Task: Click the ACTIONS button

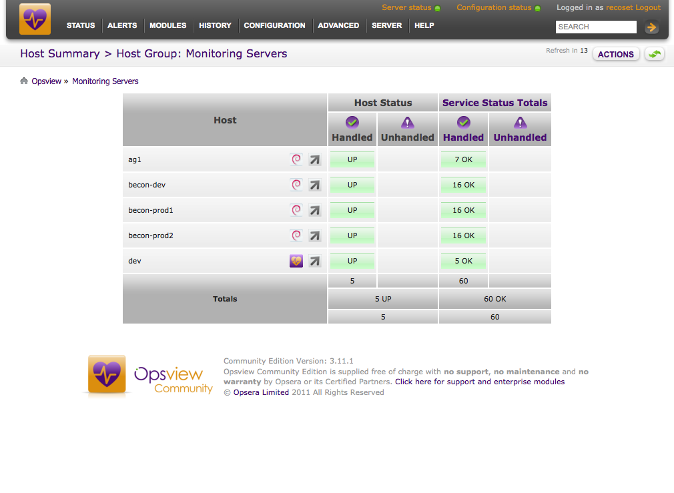Action: click(x=616, y=54)
